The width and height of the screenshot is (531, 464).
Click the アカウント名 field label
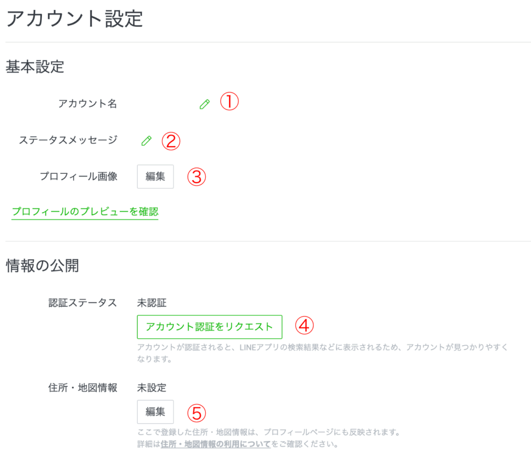(x=88, y=104)
